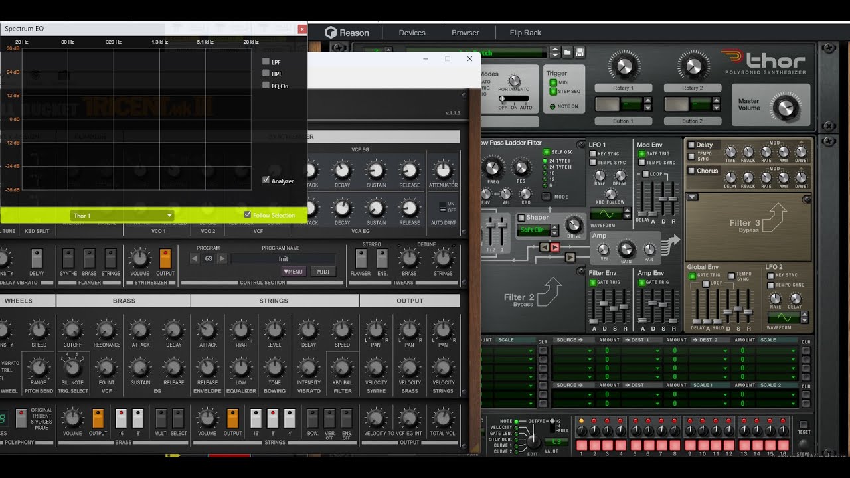
Task: Toggle the Follow Selection checkbox
Action: click(x=248, y=215)
